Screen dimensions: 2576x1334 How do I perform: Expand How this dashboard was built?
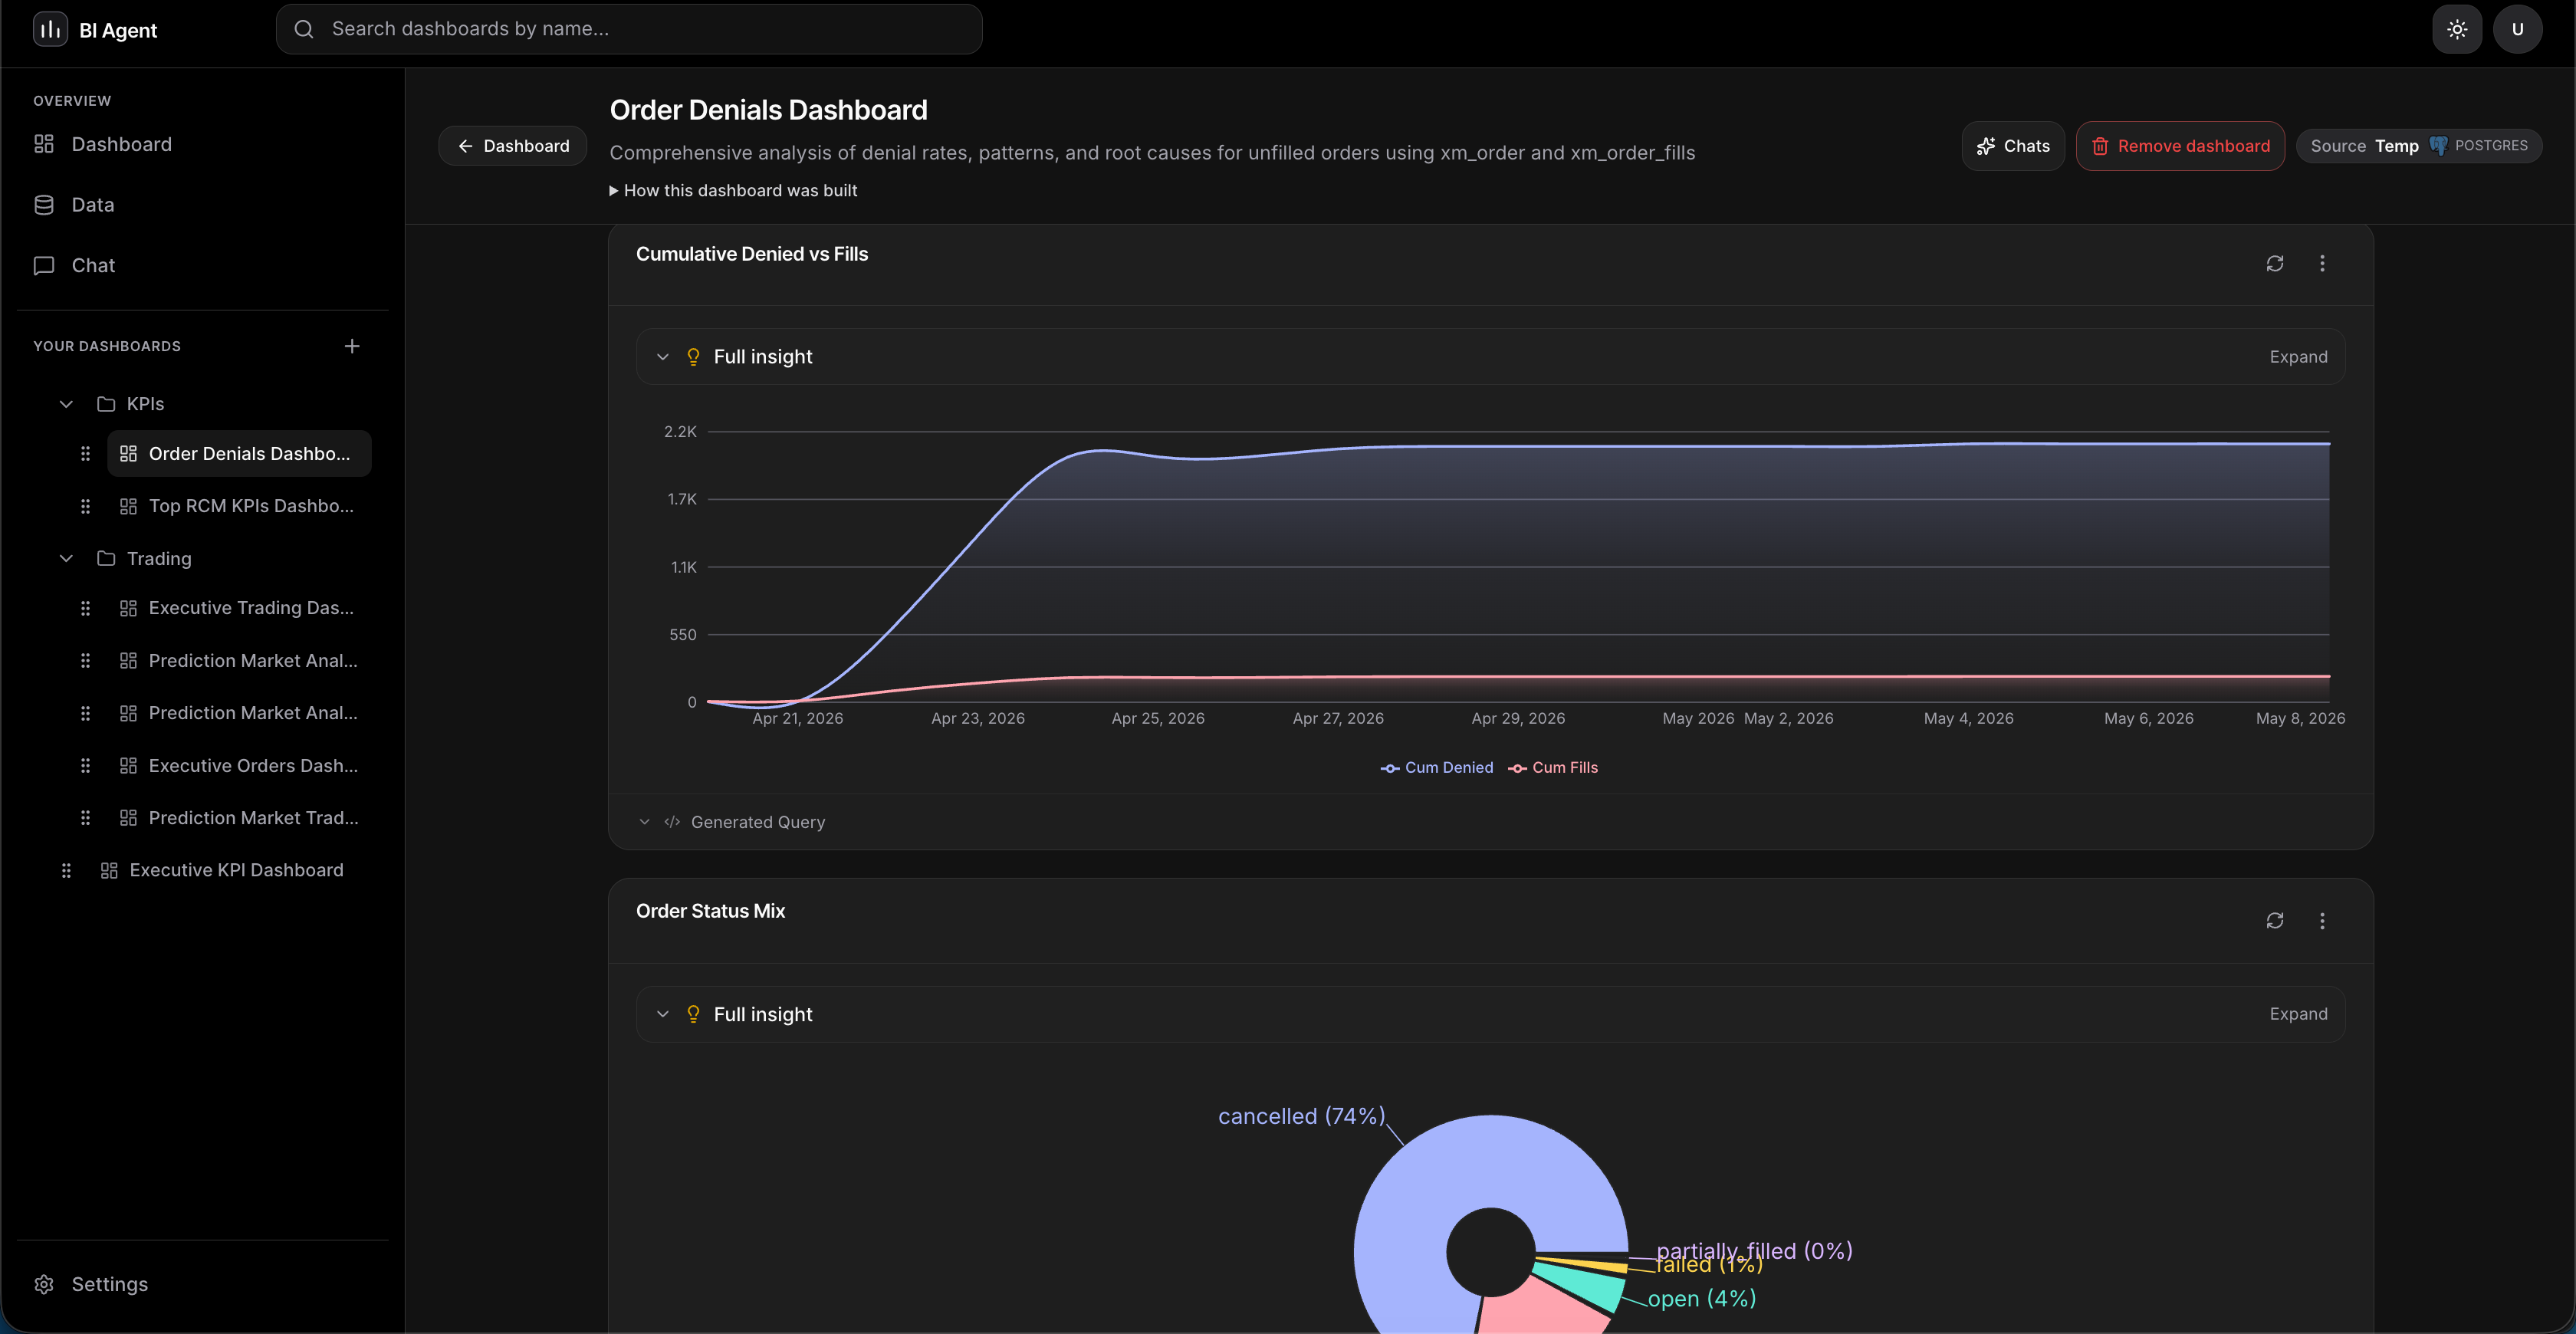(733, 190)
